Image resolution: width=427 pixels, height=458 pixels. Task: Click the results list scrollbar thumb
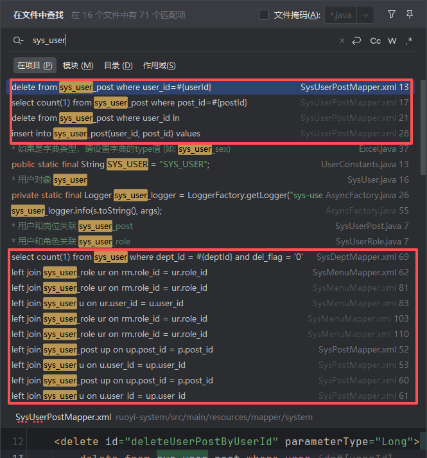tap(423, 127)
